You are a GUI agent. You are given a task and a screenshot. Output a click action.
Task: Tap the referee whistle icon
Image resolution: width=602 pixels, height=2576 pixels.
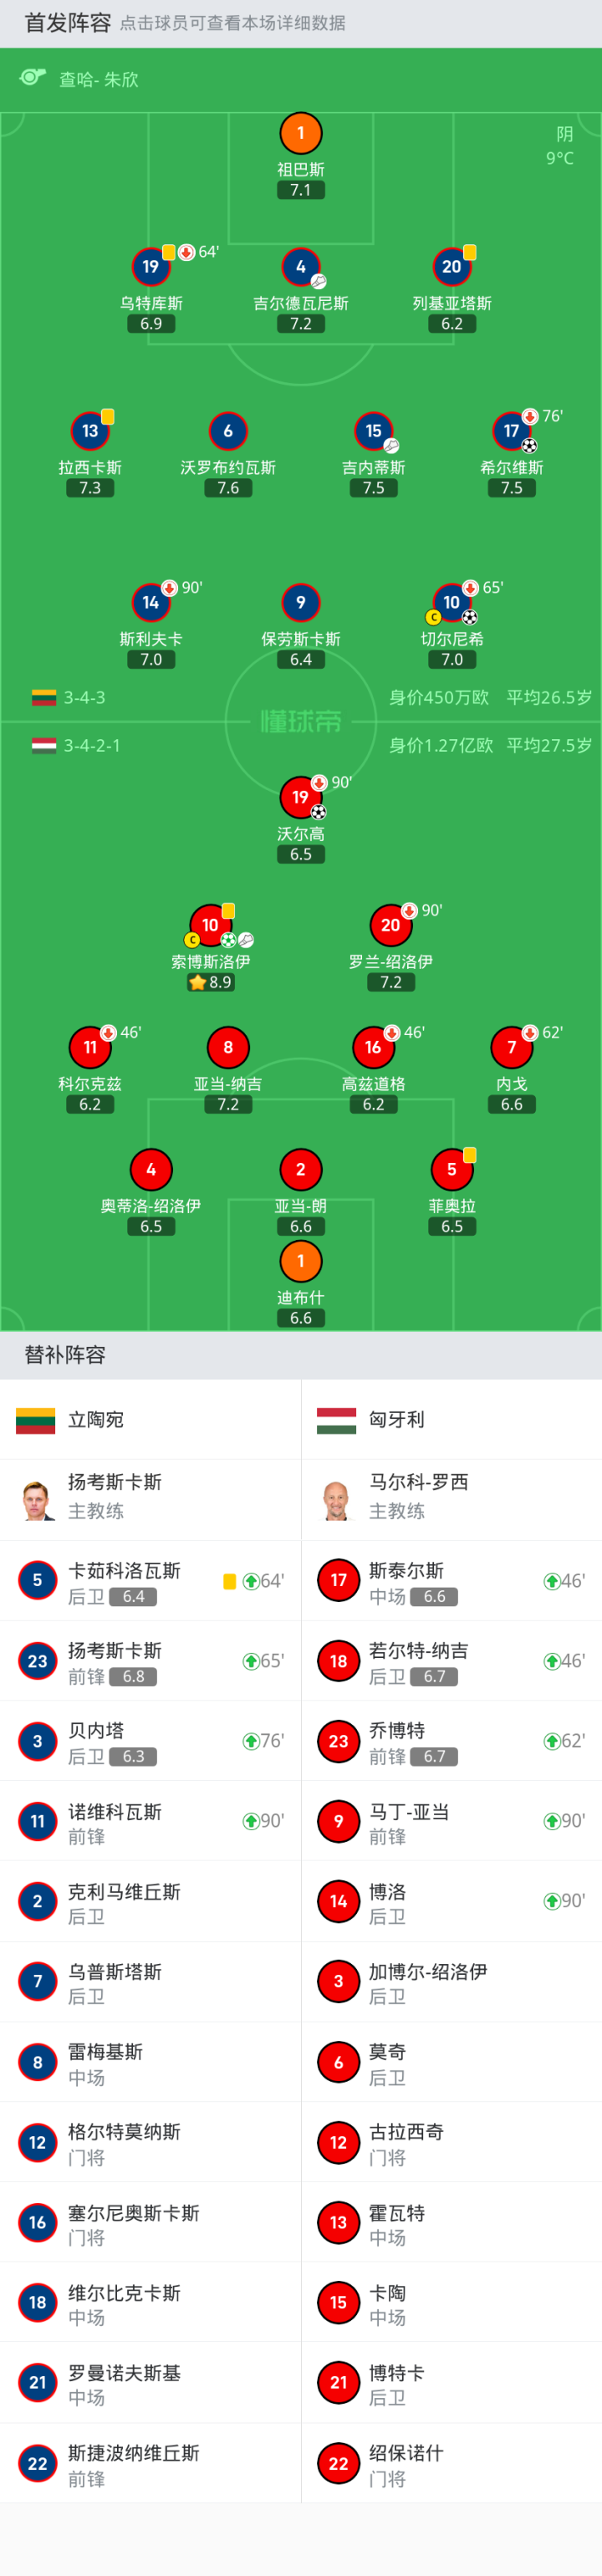click(33, 78)
